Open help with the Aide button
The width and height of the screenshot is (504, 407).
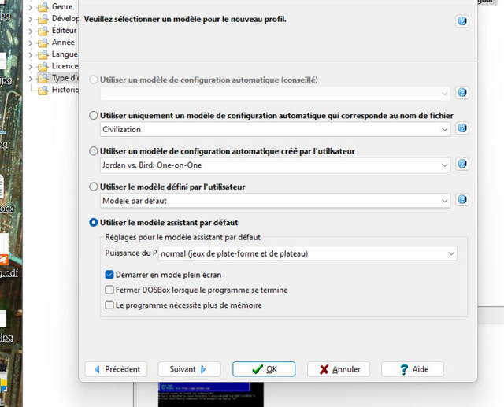(413, 369)
